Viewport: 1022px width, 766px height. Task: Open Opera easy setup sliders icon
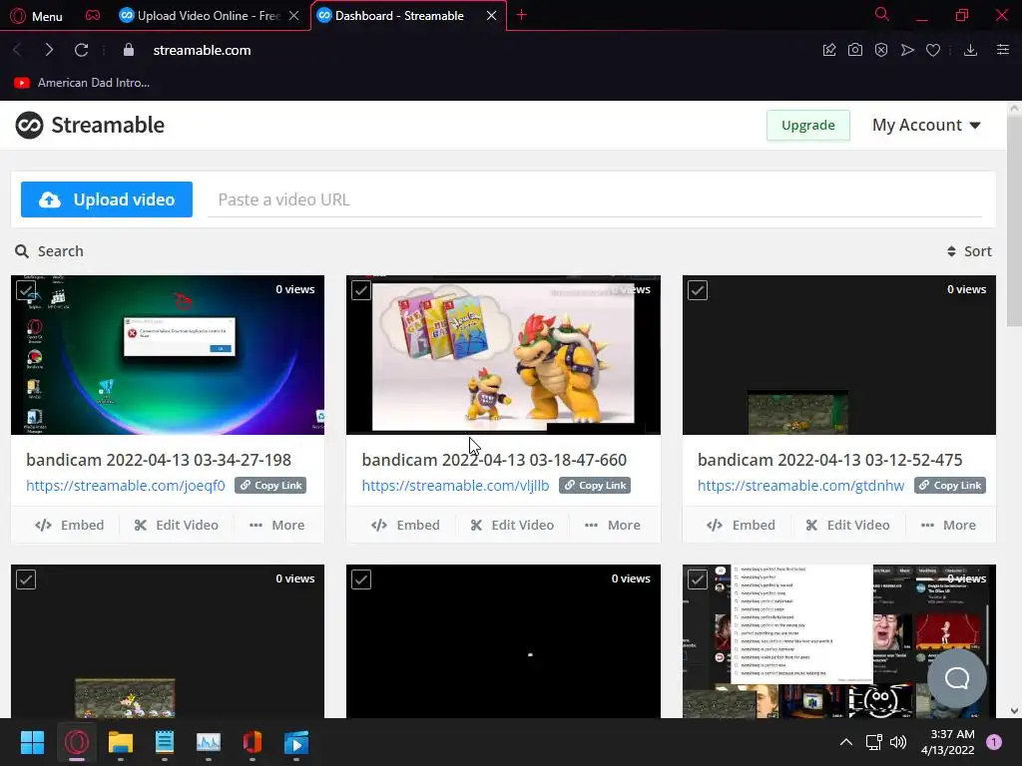(x=1003, y=50)
